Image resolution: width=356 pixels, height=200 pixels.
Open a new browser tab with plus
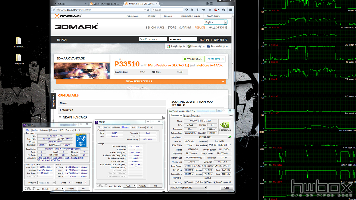point(162,4)
